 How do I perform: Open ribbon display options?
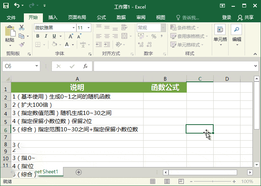222,6
